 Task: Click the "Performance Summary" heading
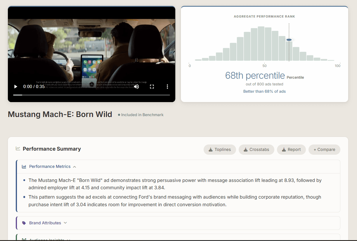[52, 149]
